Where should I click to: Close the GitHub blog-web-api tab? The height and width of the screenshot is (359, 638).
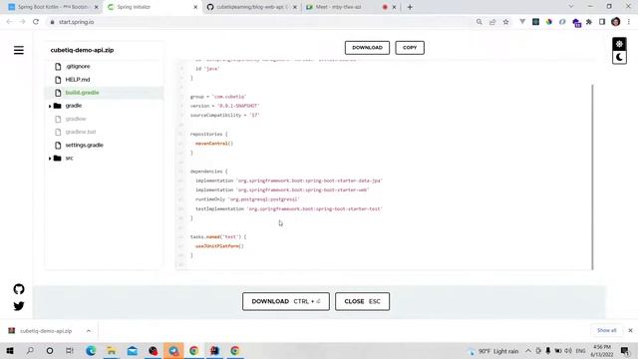coord(295,7)
